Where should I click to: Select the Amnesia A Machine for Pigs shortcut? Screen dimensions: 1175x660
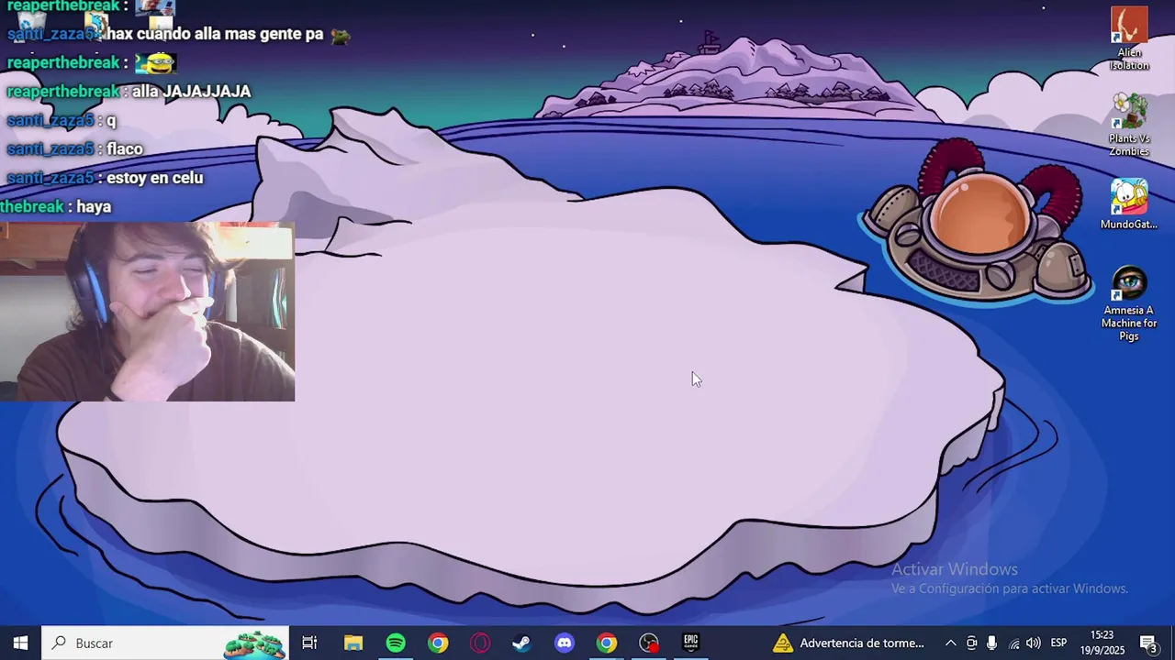tap(1129, 304)
